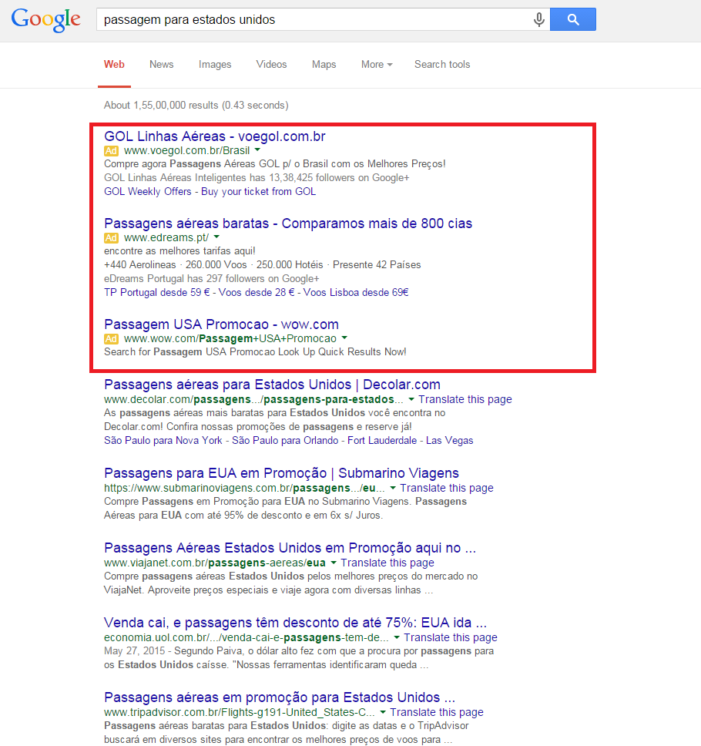Expand the More dropdown menu
701x746 pixels.
click(377, 64)
